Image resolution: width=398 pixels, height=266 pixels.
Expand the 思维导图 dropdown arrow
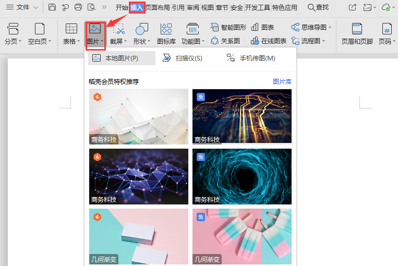point(330,27)
